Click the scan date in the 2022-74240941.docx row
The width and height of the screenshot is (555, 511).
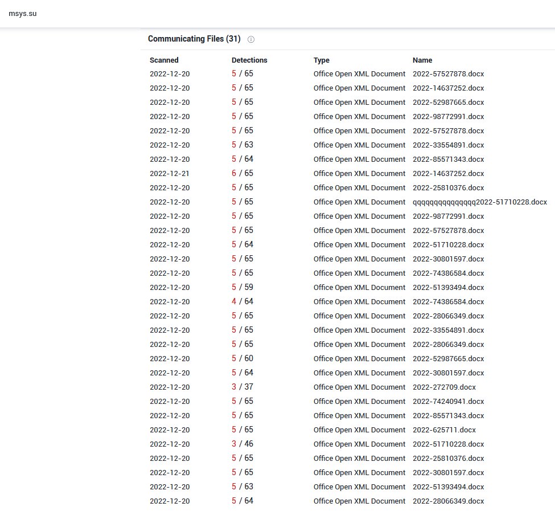coord(170,401)
